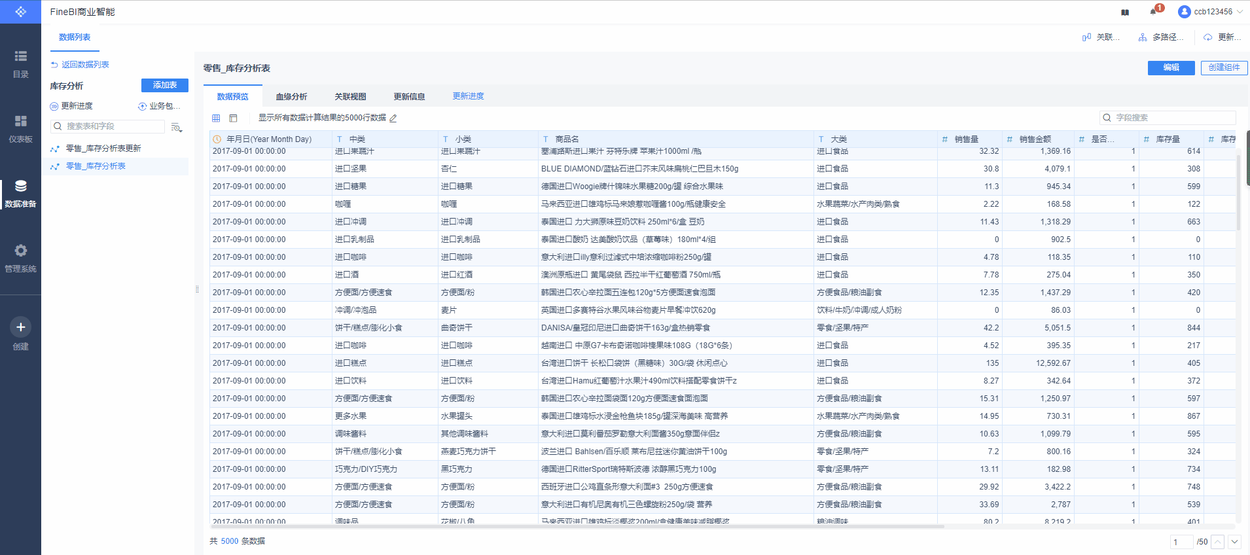Open the help book icon in header

1125,12
